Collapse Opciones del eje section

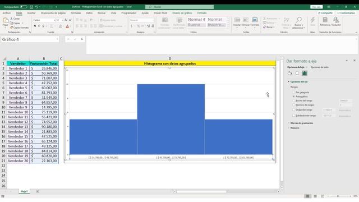click(x=289, y=82)
